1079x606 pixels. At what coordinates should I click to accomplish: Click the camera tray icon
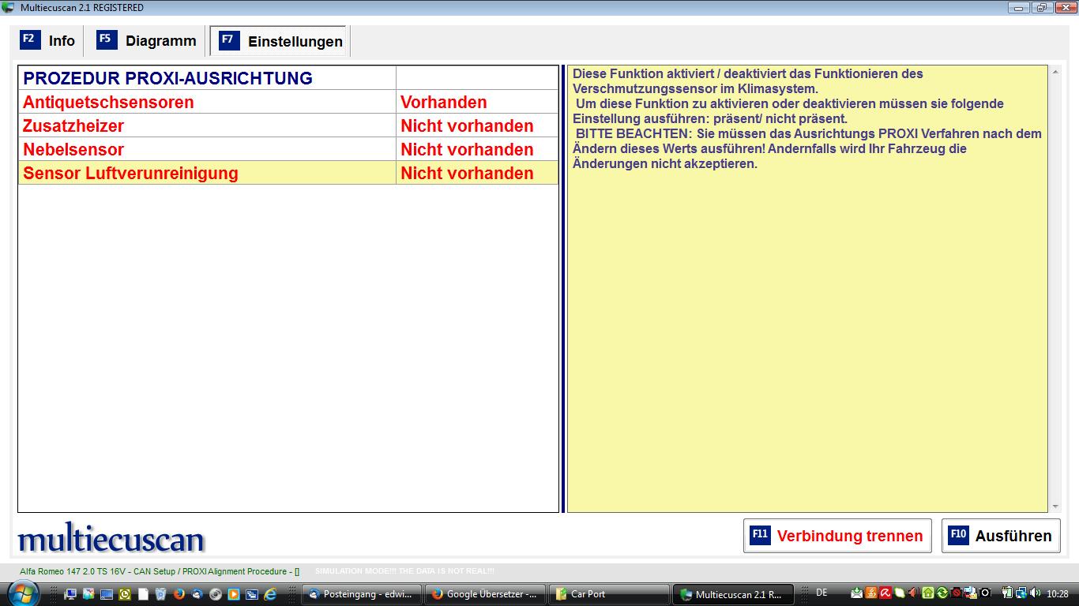pos(985,593)
